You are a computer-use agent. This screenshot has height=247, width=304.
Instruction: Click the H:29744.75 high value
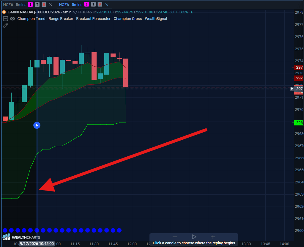tap(123, 12)
